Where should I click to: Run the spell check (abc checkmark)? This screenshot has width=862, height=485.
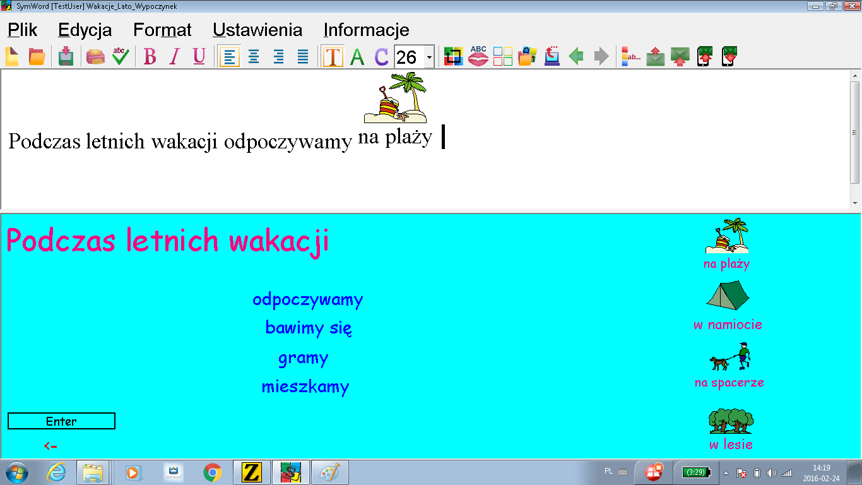point(120,57)
